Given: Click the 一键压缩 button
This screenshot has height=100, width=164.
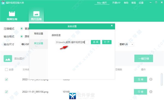Looking at the screenshot, I should coord(143,58).
